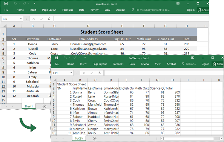Open View tab in ToCSV.csv window
The width and height of the screenshot is (224, 142).
[158, 64]
